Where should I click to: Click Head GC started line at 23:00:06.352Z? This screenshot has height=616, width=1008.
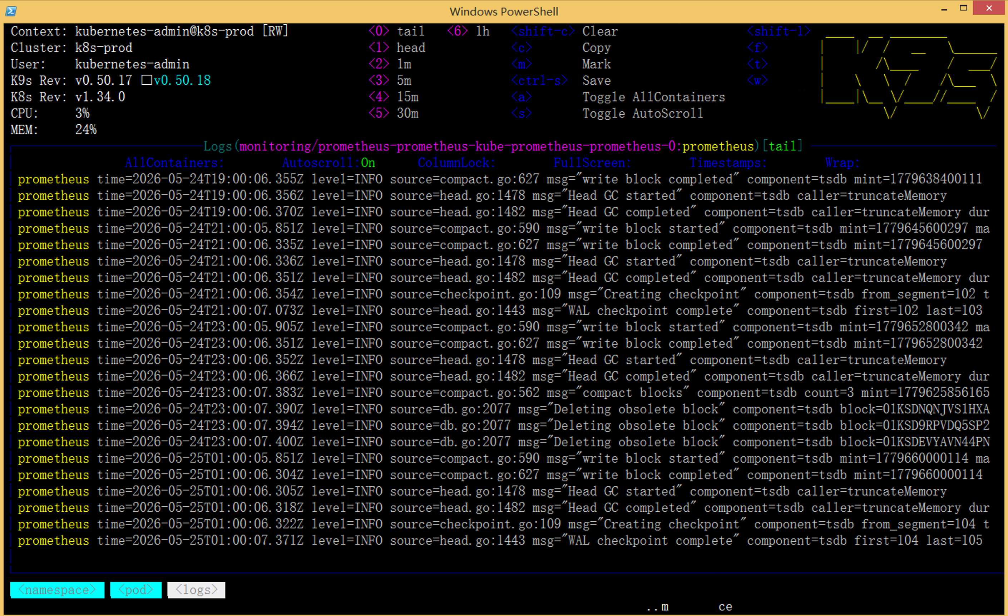tap(482, 360)
